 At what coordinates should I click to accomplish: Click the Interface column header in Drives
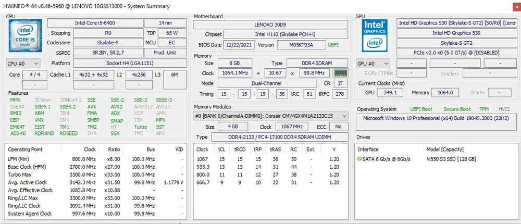point(368,150)
